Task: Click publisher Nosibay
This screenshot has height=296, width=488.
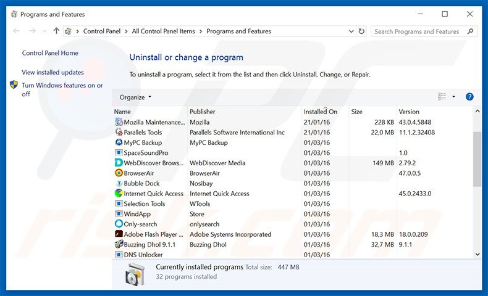Action: 201,184
